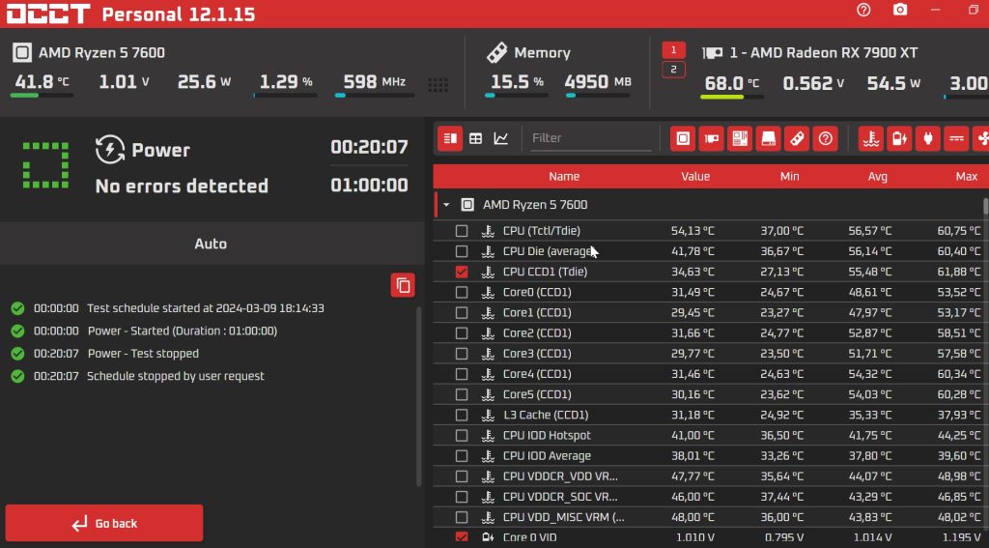Collapse the AMD Ryzen 5 7600 sensor group
This screenshot has height=548, width=989.
[446, 205]
